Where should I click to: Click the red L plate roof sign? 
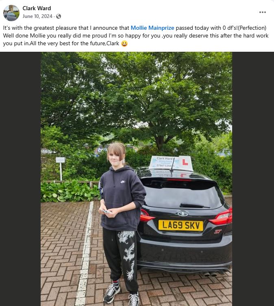click(x=185, y=162)
